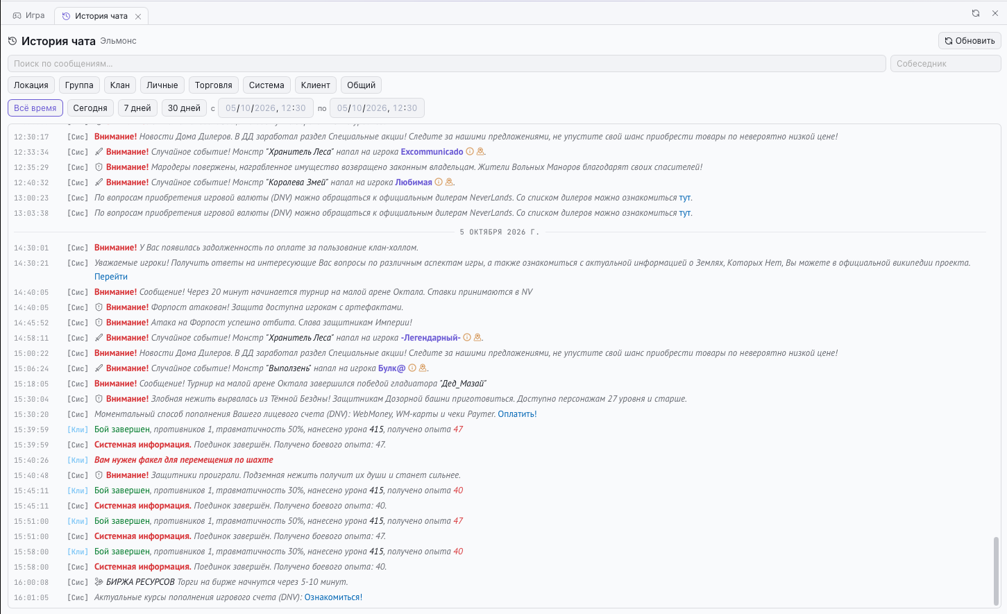This screenshot has width=1007, height=614.
Task: Click shield icon in Форпост атакован message
Action: click(x=99, y=307)
